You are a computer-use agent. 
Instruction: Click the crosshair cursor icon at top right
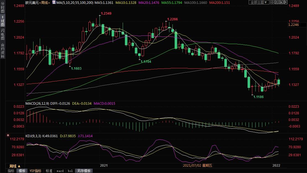[272, 2]
